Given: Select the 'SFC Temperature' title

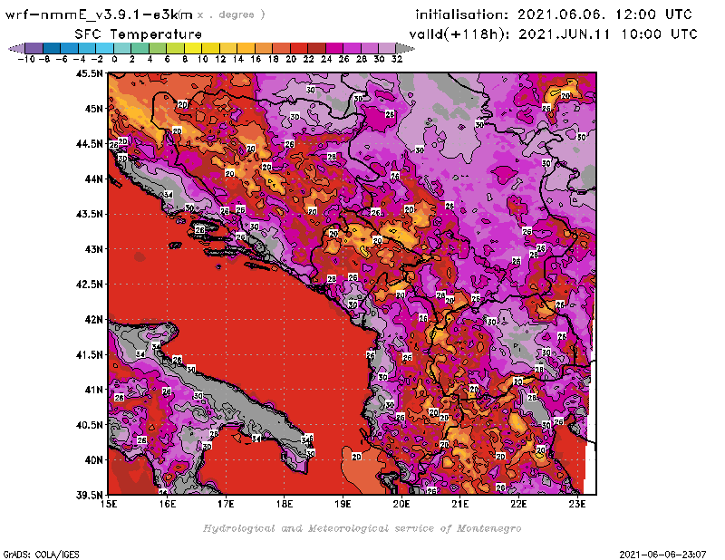Looking at the screenshot, I should tap(139, 34).
